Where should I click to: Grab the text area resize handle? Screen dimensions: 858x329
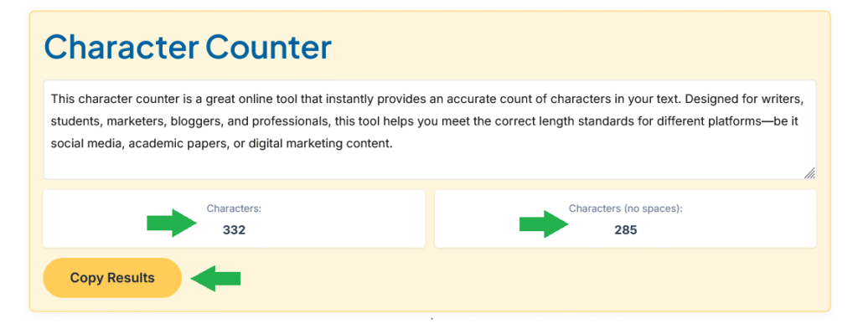(x=810, y=173)
